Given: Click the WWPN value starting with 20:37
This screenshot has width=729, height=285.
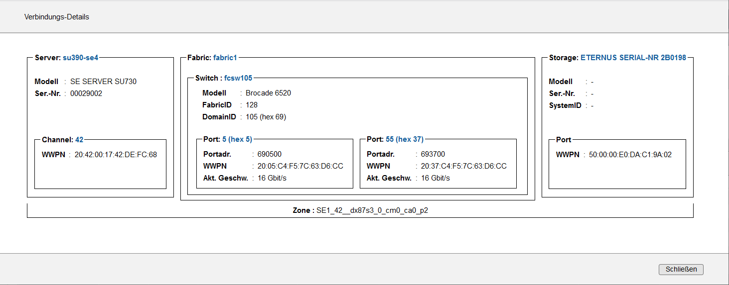Looking at the screenshot, I should point(463,166).
